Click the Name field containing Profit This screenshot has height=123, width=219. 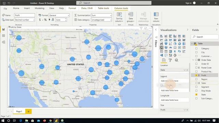[x=24, y=15]
